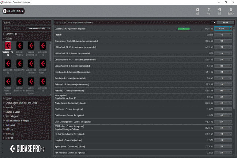Select the Cubase Elements 12 product icon
Screen dimensions: 237x158
click(31, 45)
